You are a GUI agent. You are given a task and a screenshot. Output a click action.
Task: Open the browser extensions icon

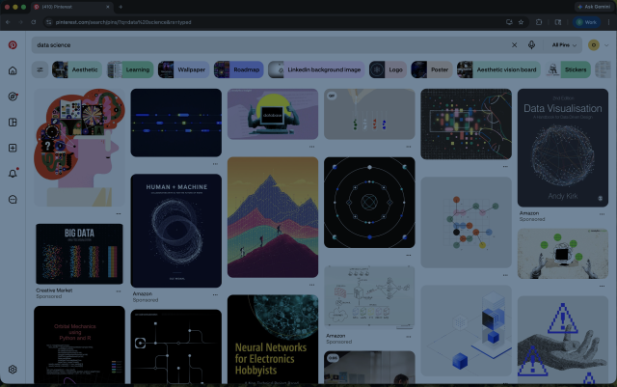pos(539,22)
